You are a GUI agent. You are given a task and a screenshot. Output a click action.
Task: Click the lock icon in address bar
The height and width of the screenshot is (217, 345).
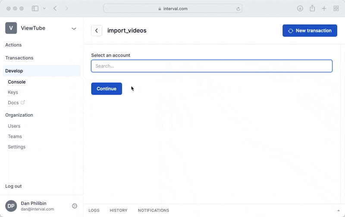(160, 9)
